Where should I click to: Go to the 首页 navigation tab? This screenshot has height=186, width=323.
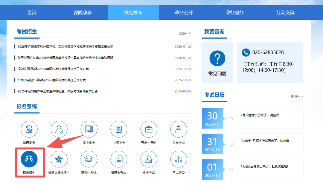(x=32, y=13)
